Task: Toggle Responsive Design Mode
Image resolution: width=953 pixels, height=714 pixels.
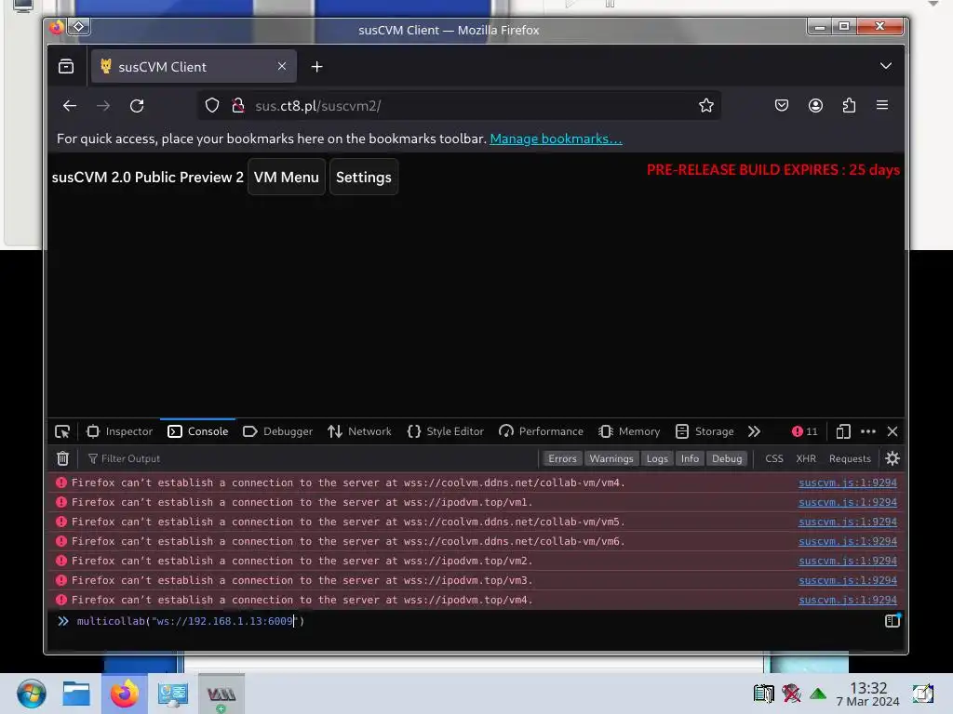Action: (x=842, y=431)
